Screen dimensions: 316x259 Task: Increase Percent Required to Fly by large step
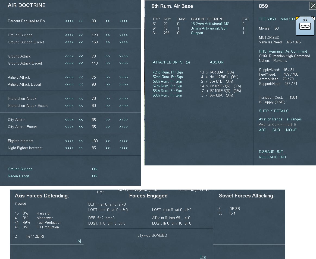(x=124, y=21)
